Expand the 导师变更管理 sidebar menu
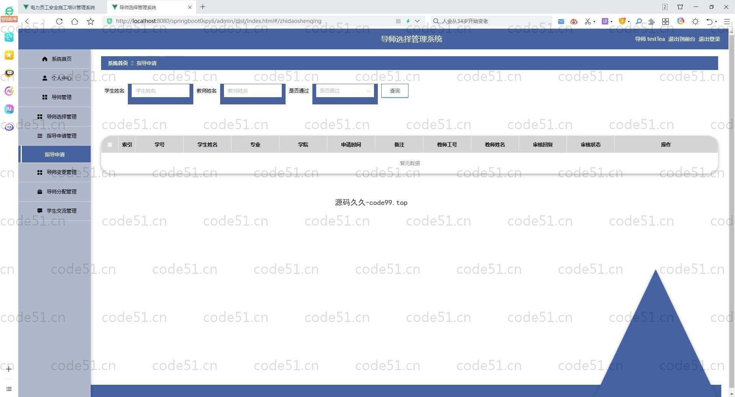 55,172
